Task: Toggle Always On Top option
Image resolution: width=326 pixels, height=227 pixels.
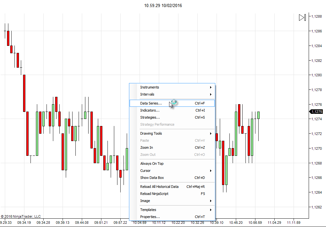Action: click(x=172, y=164)
